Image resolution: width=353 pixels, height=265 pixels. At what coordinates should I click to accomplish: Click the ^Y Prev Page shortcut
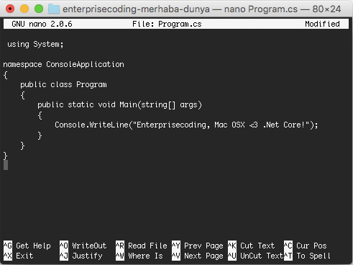(198, 246)
